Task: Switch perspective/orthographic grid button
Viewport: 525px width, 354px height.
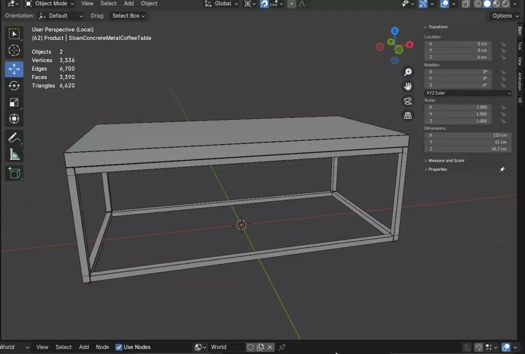Action: point(408,116)
